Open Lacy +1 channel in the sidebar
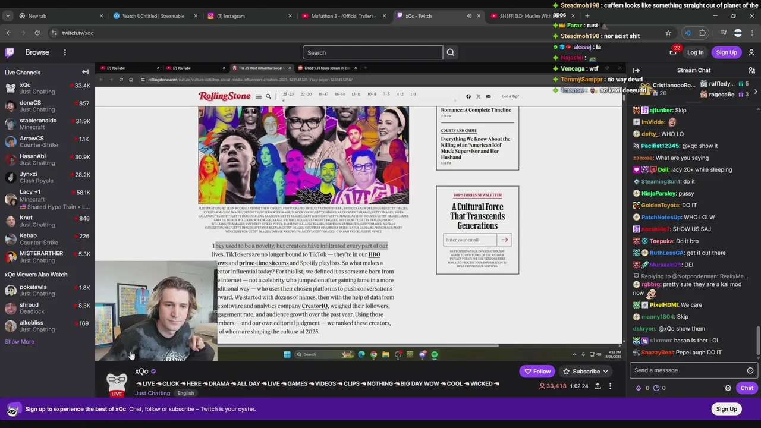The width and height of the screenshot is (761, 428). [48, 199]
